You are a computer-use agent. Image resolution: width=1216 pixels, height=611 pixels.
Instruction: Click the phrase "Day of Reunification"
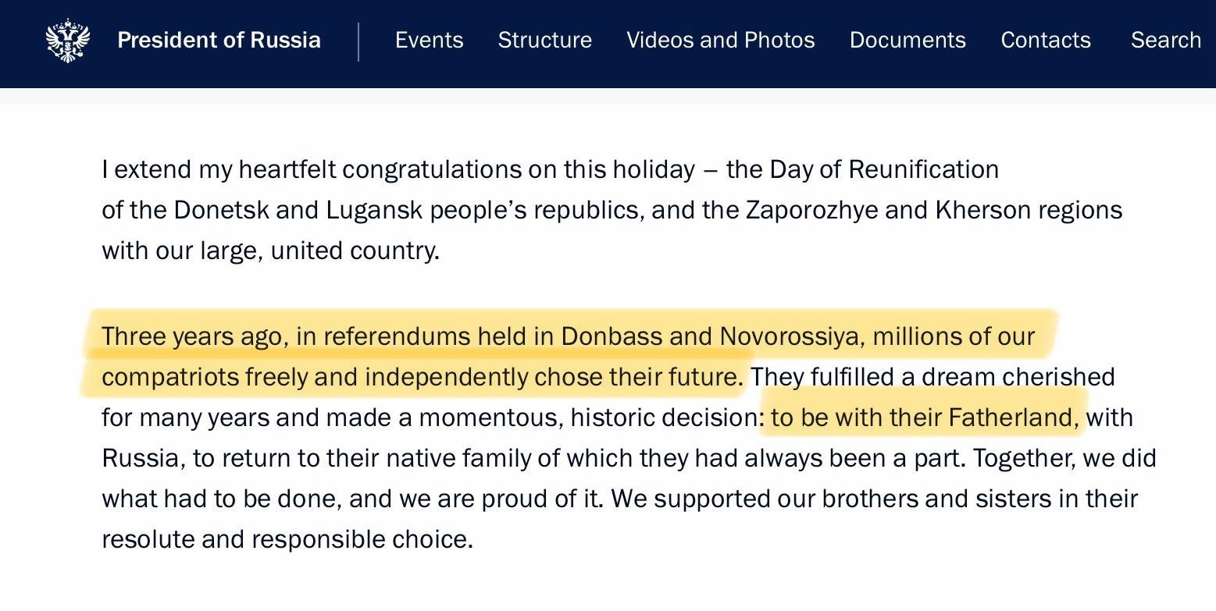884,169
